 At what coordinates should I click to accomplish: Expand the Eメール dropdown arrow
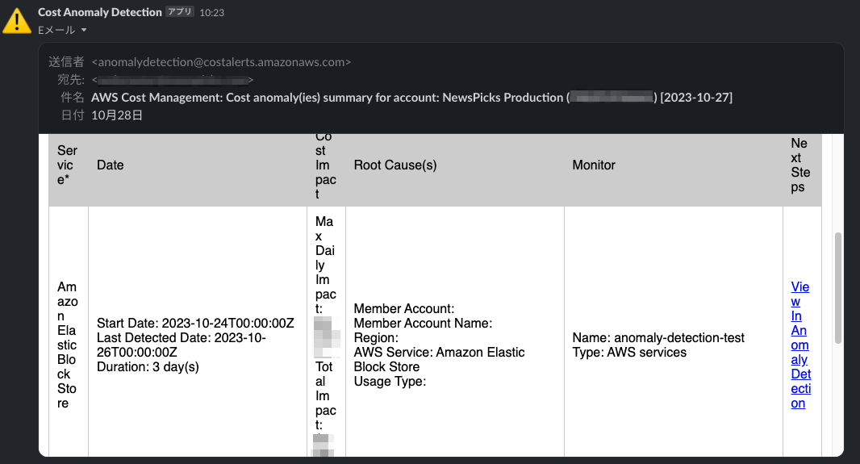coord(84,30)
